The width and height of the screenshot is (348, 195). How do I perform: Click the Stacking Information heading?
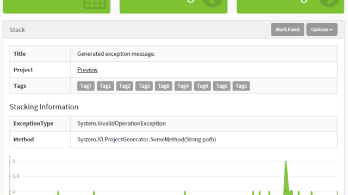[44, 107]
